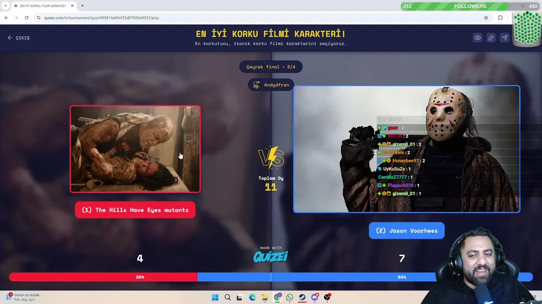The image size is (542, 304).
Task: Click the VS lightning emblem
Action: (x=271, y=157)
